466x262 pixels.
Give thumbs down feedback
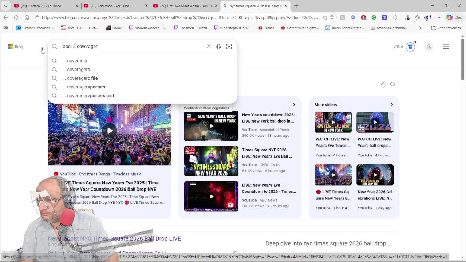392,85
